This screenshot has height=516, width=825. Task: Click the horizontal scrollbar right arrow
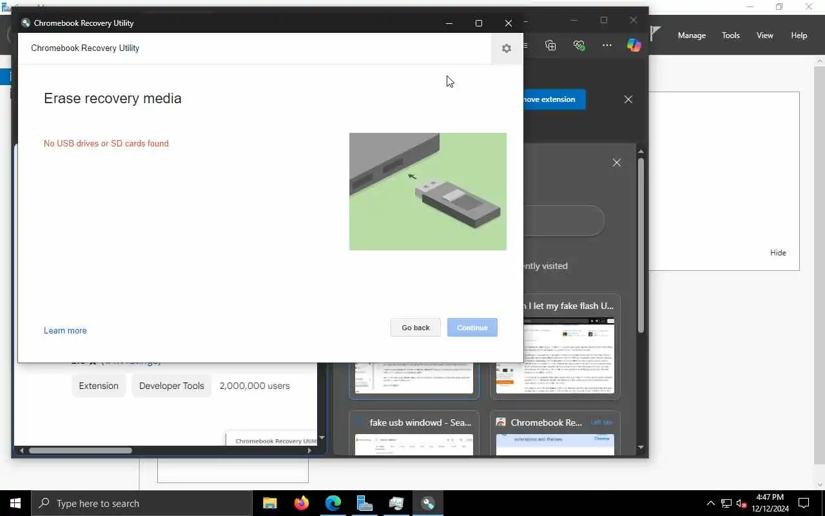click(x=310, y=450)
